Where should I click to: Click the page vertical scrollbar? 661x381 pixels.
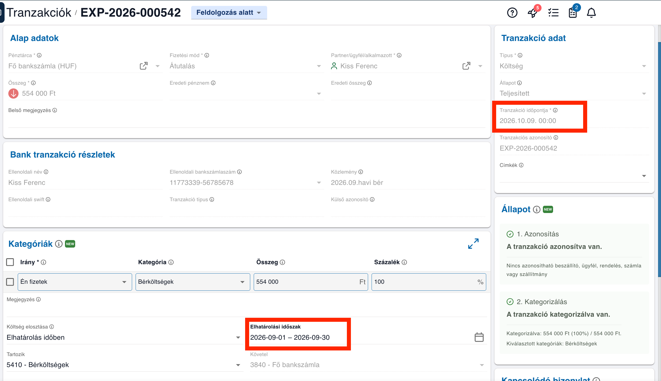[x=659, y=159]
